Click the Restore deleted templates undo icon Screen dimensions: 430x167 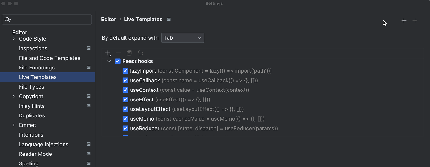click(140, 53)
